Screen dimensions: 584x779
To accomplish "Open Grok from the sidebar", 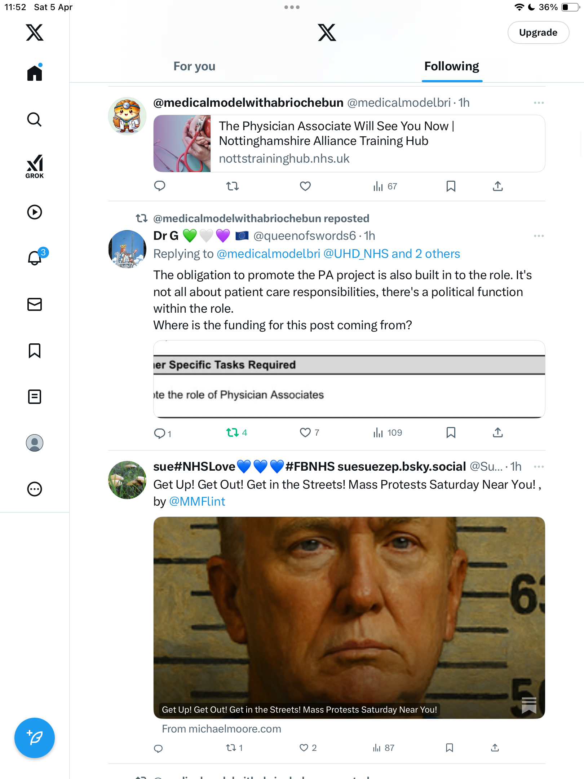I will (35, 166).
